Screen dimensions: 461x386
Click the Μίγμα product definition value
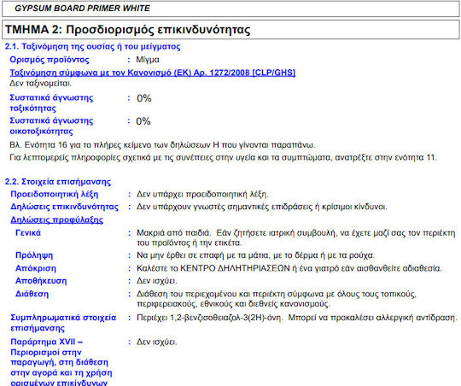click(x=148, y=60)
